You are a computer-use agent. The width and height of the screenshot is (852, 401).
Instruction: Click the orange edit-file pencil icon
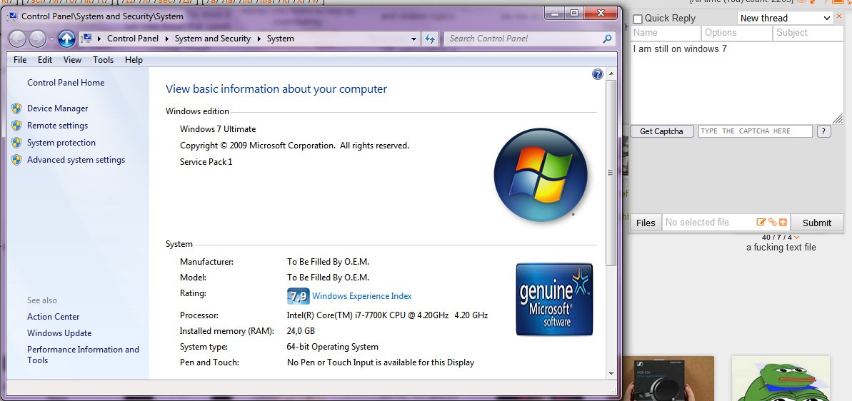[761, 222]
